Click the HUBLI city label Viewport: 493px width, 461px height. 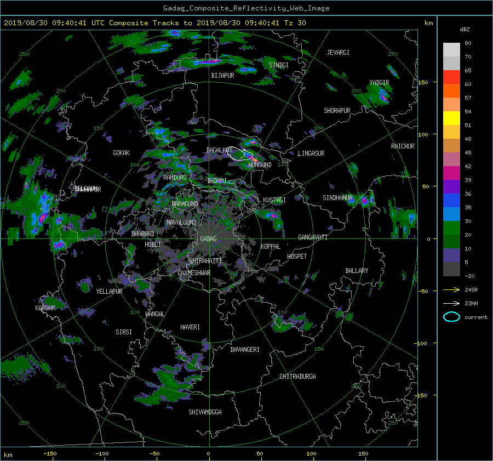153,244
